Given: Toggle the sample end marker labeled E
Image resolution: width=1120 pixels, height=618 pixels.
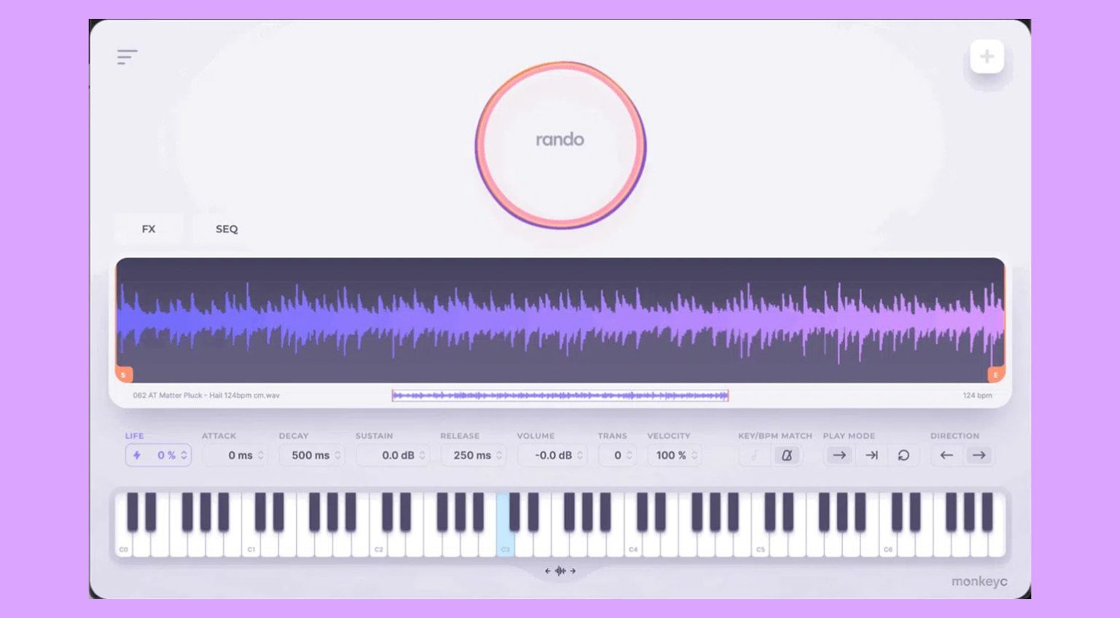Looking at the screenshot, I should coord(996,374).
